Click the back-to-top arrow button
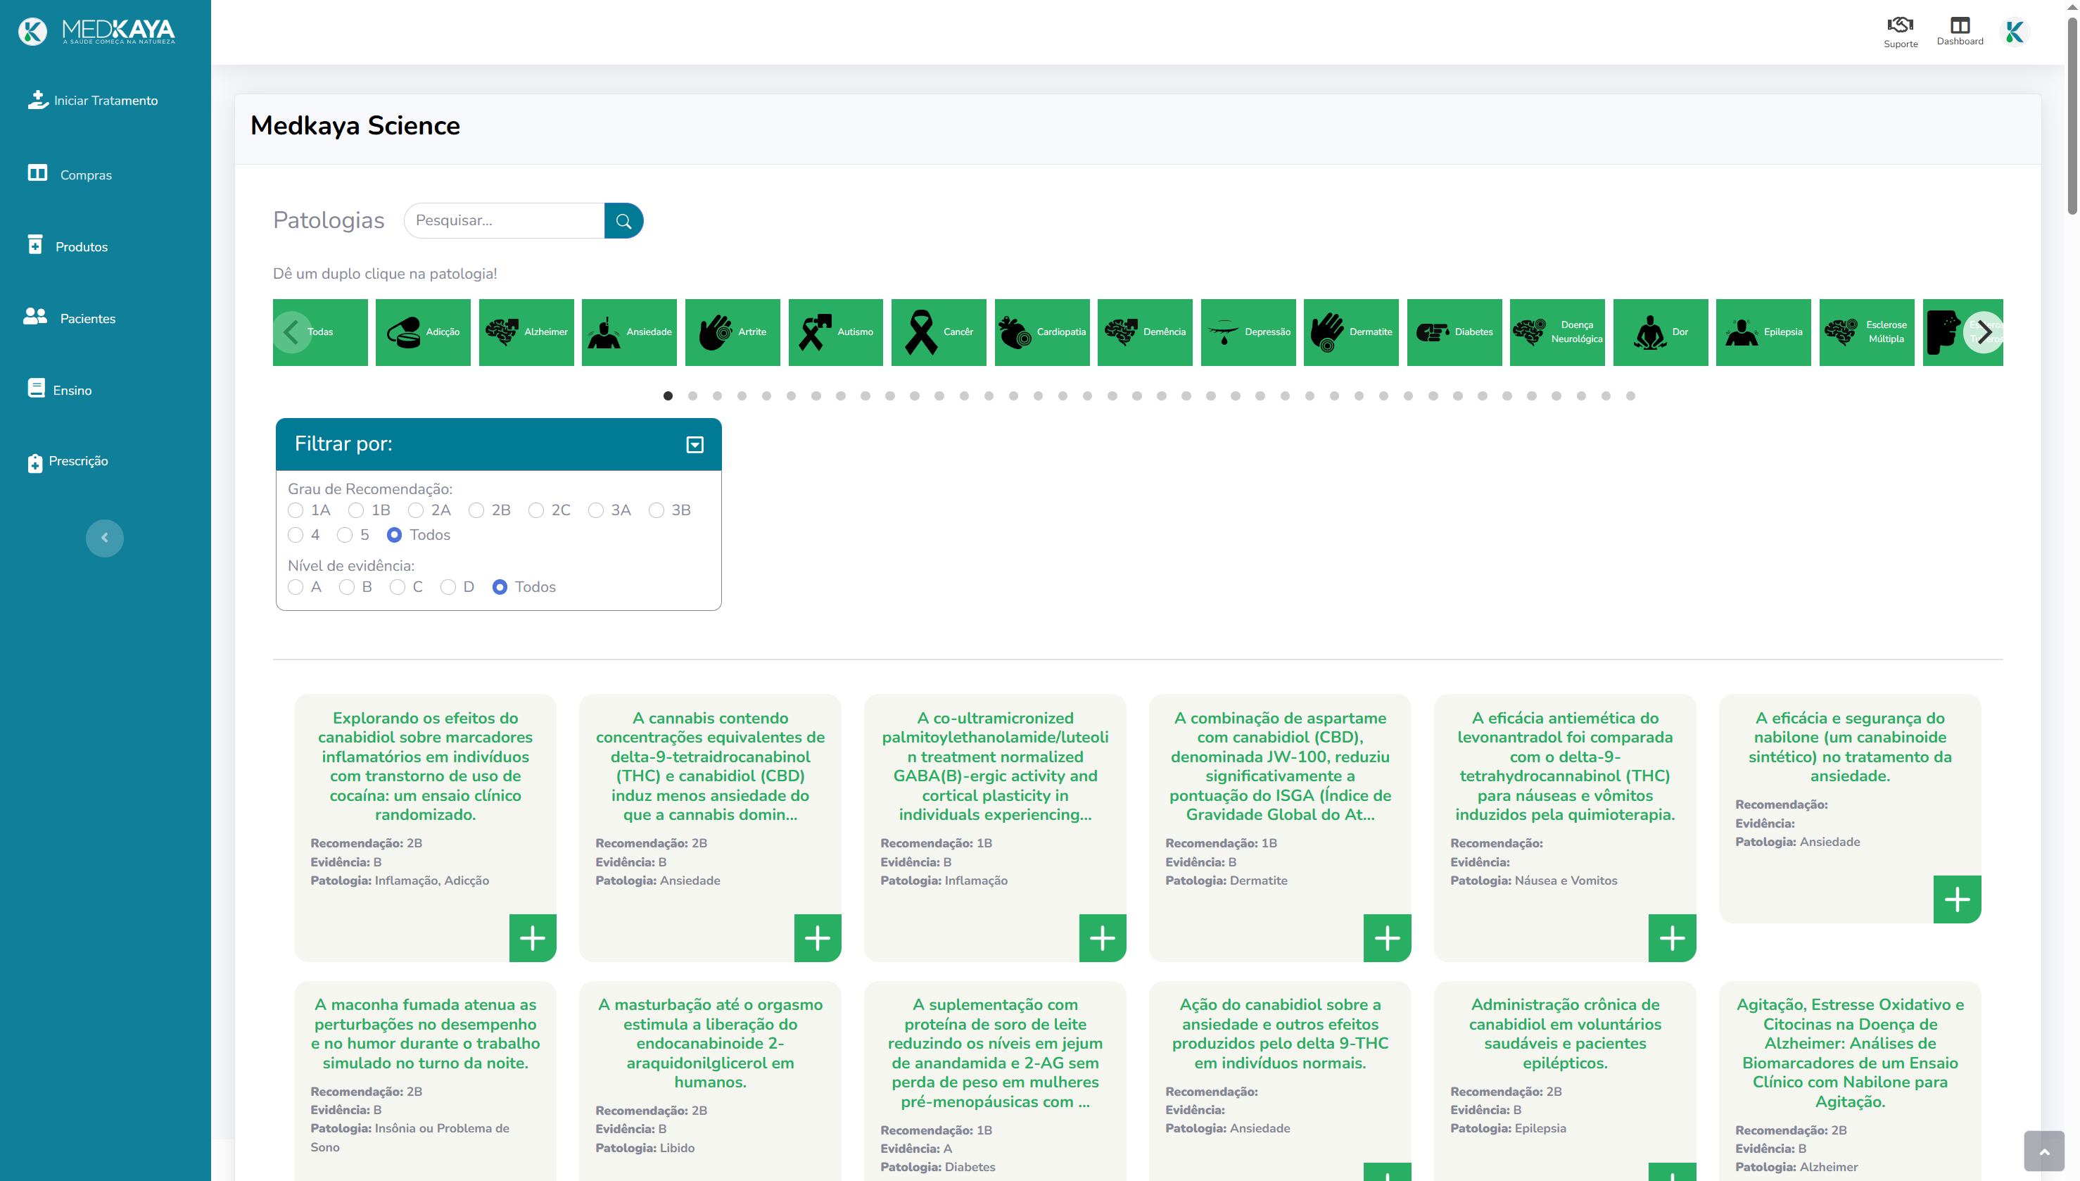Screen dimensions: 2080x1181 (2043, 1152)
